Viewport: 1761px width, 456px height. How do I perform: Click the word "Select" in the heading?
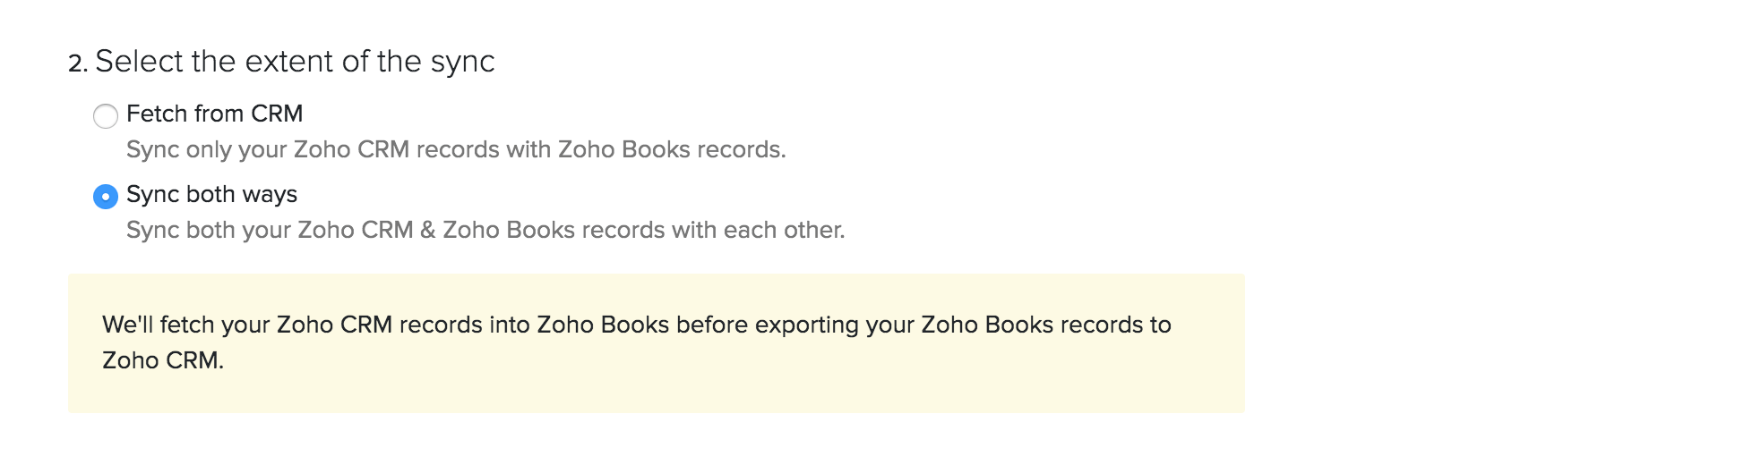139,62
